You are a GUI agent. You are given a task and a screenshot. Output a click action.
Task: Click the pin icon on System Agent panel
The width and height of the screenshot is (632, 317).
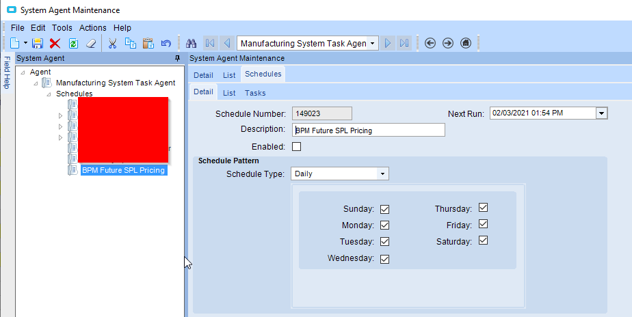pos(177,58)
